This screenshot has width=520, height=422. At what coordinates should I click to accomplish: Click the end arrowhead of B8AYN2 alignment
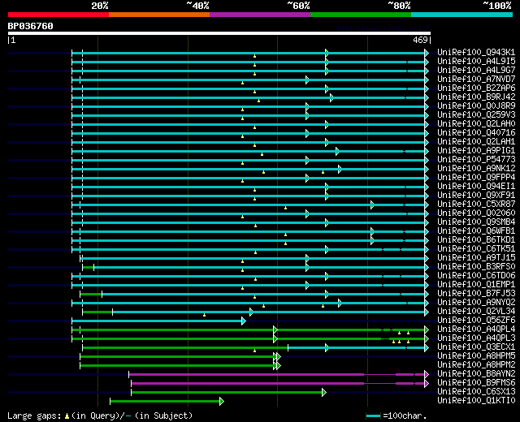(x=427, y=375)
